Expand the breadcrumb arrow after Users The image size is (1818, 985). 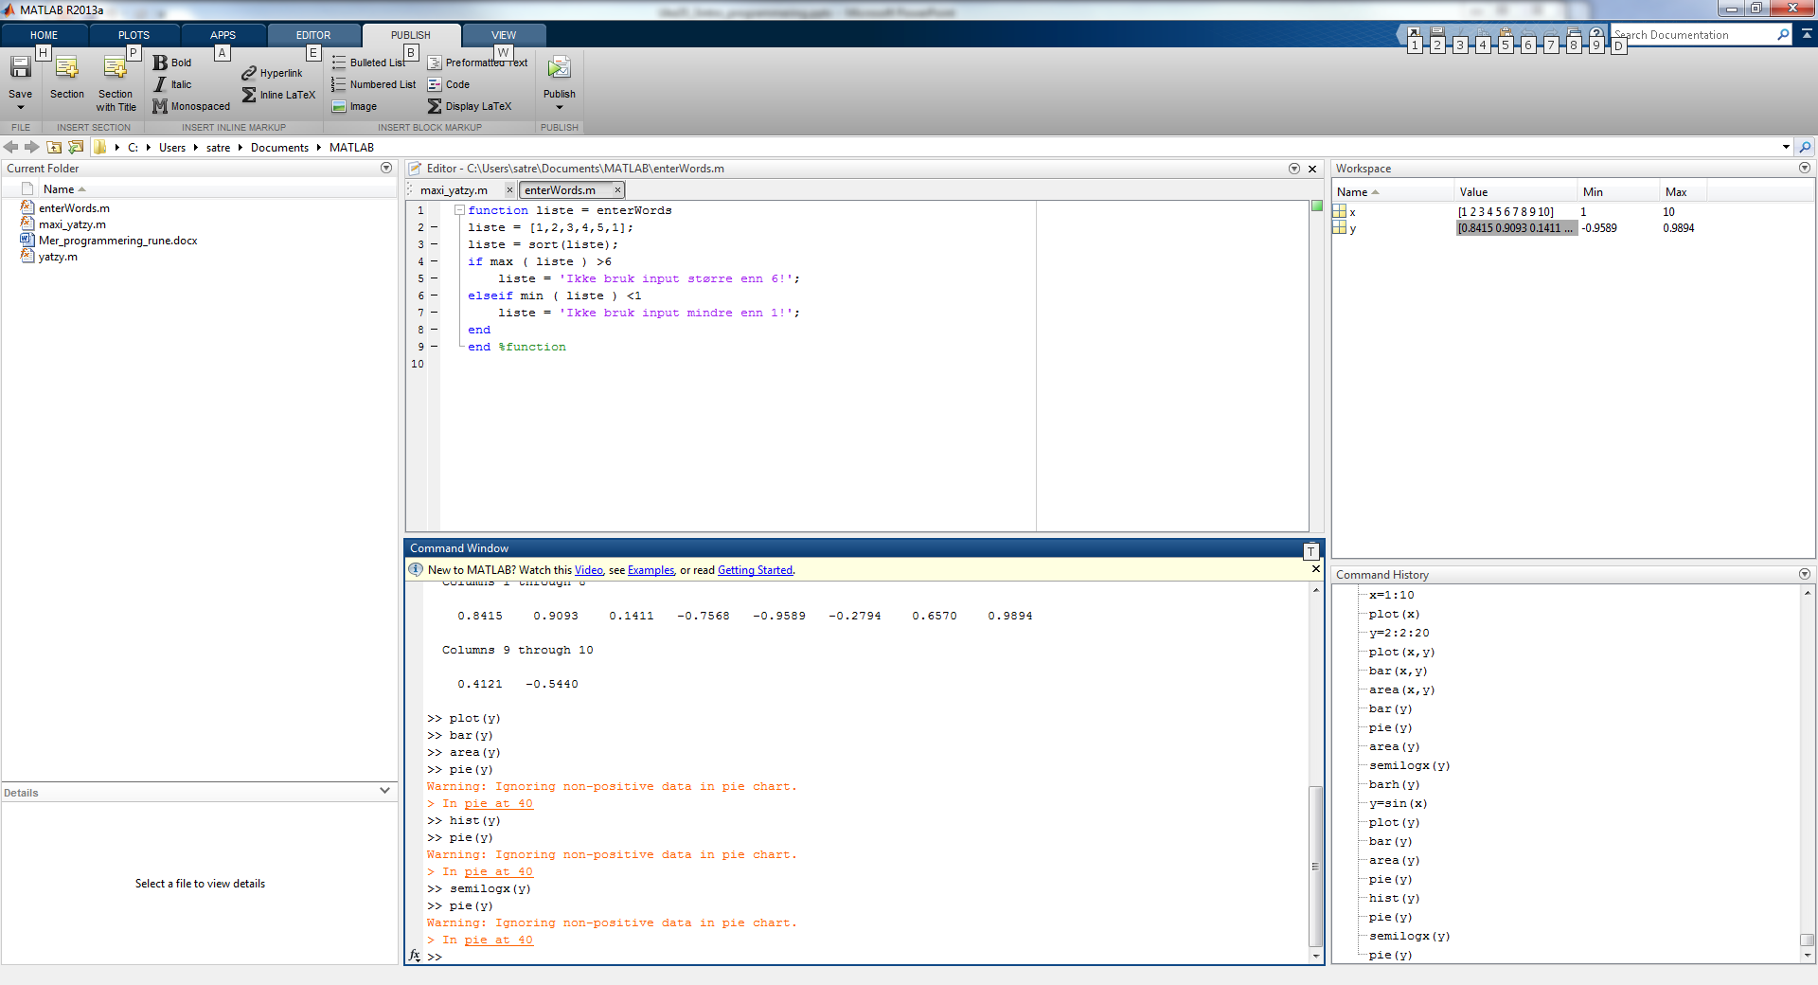coord(195,147)
